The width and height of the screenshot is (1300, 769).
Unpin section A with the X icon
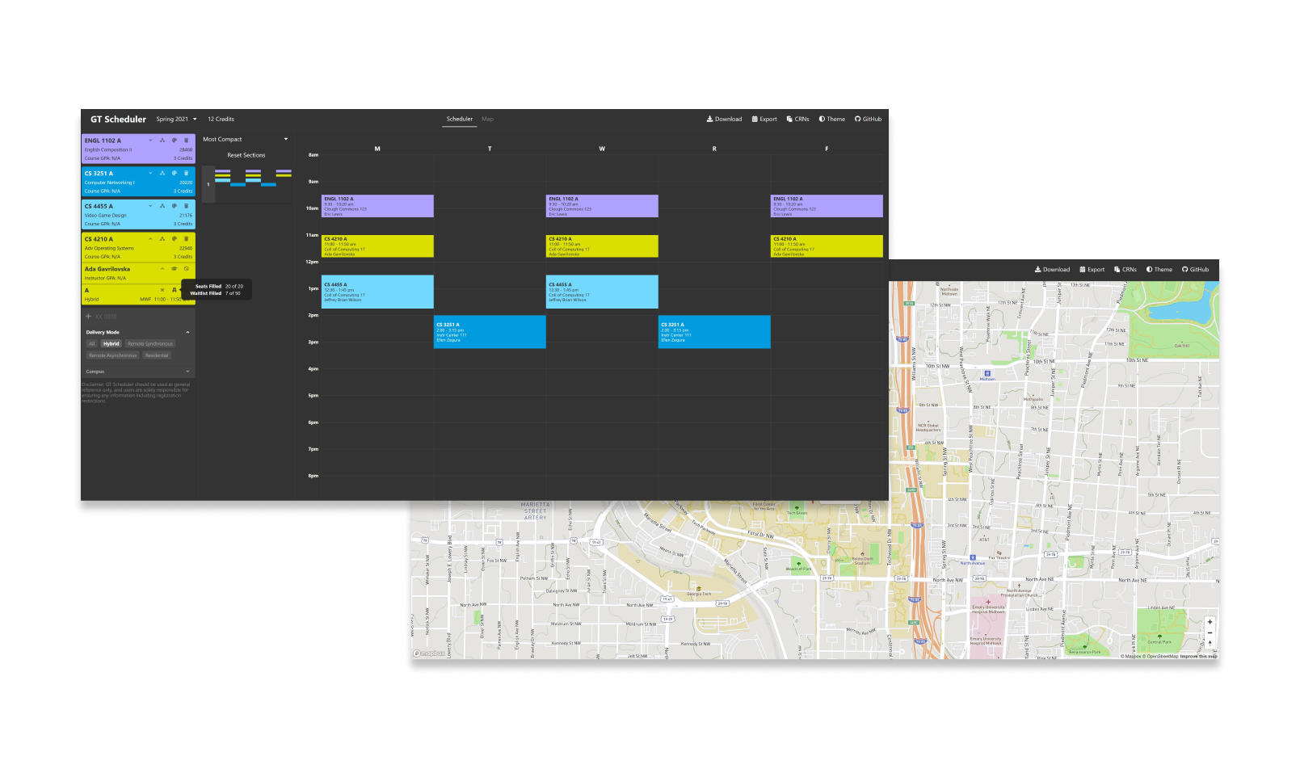pyautogui.click(x=162, y=290)
